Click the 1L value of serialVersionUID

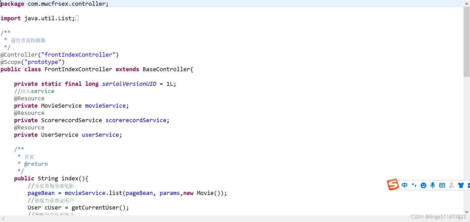(x=170, y=84)
